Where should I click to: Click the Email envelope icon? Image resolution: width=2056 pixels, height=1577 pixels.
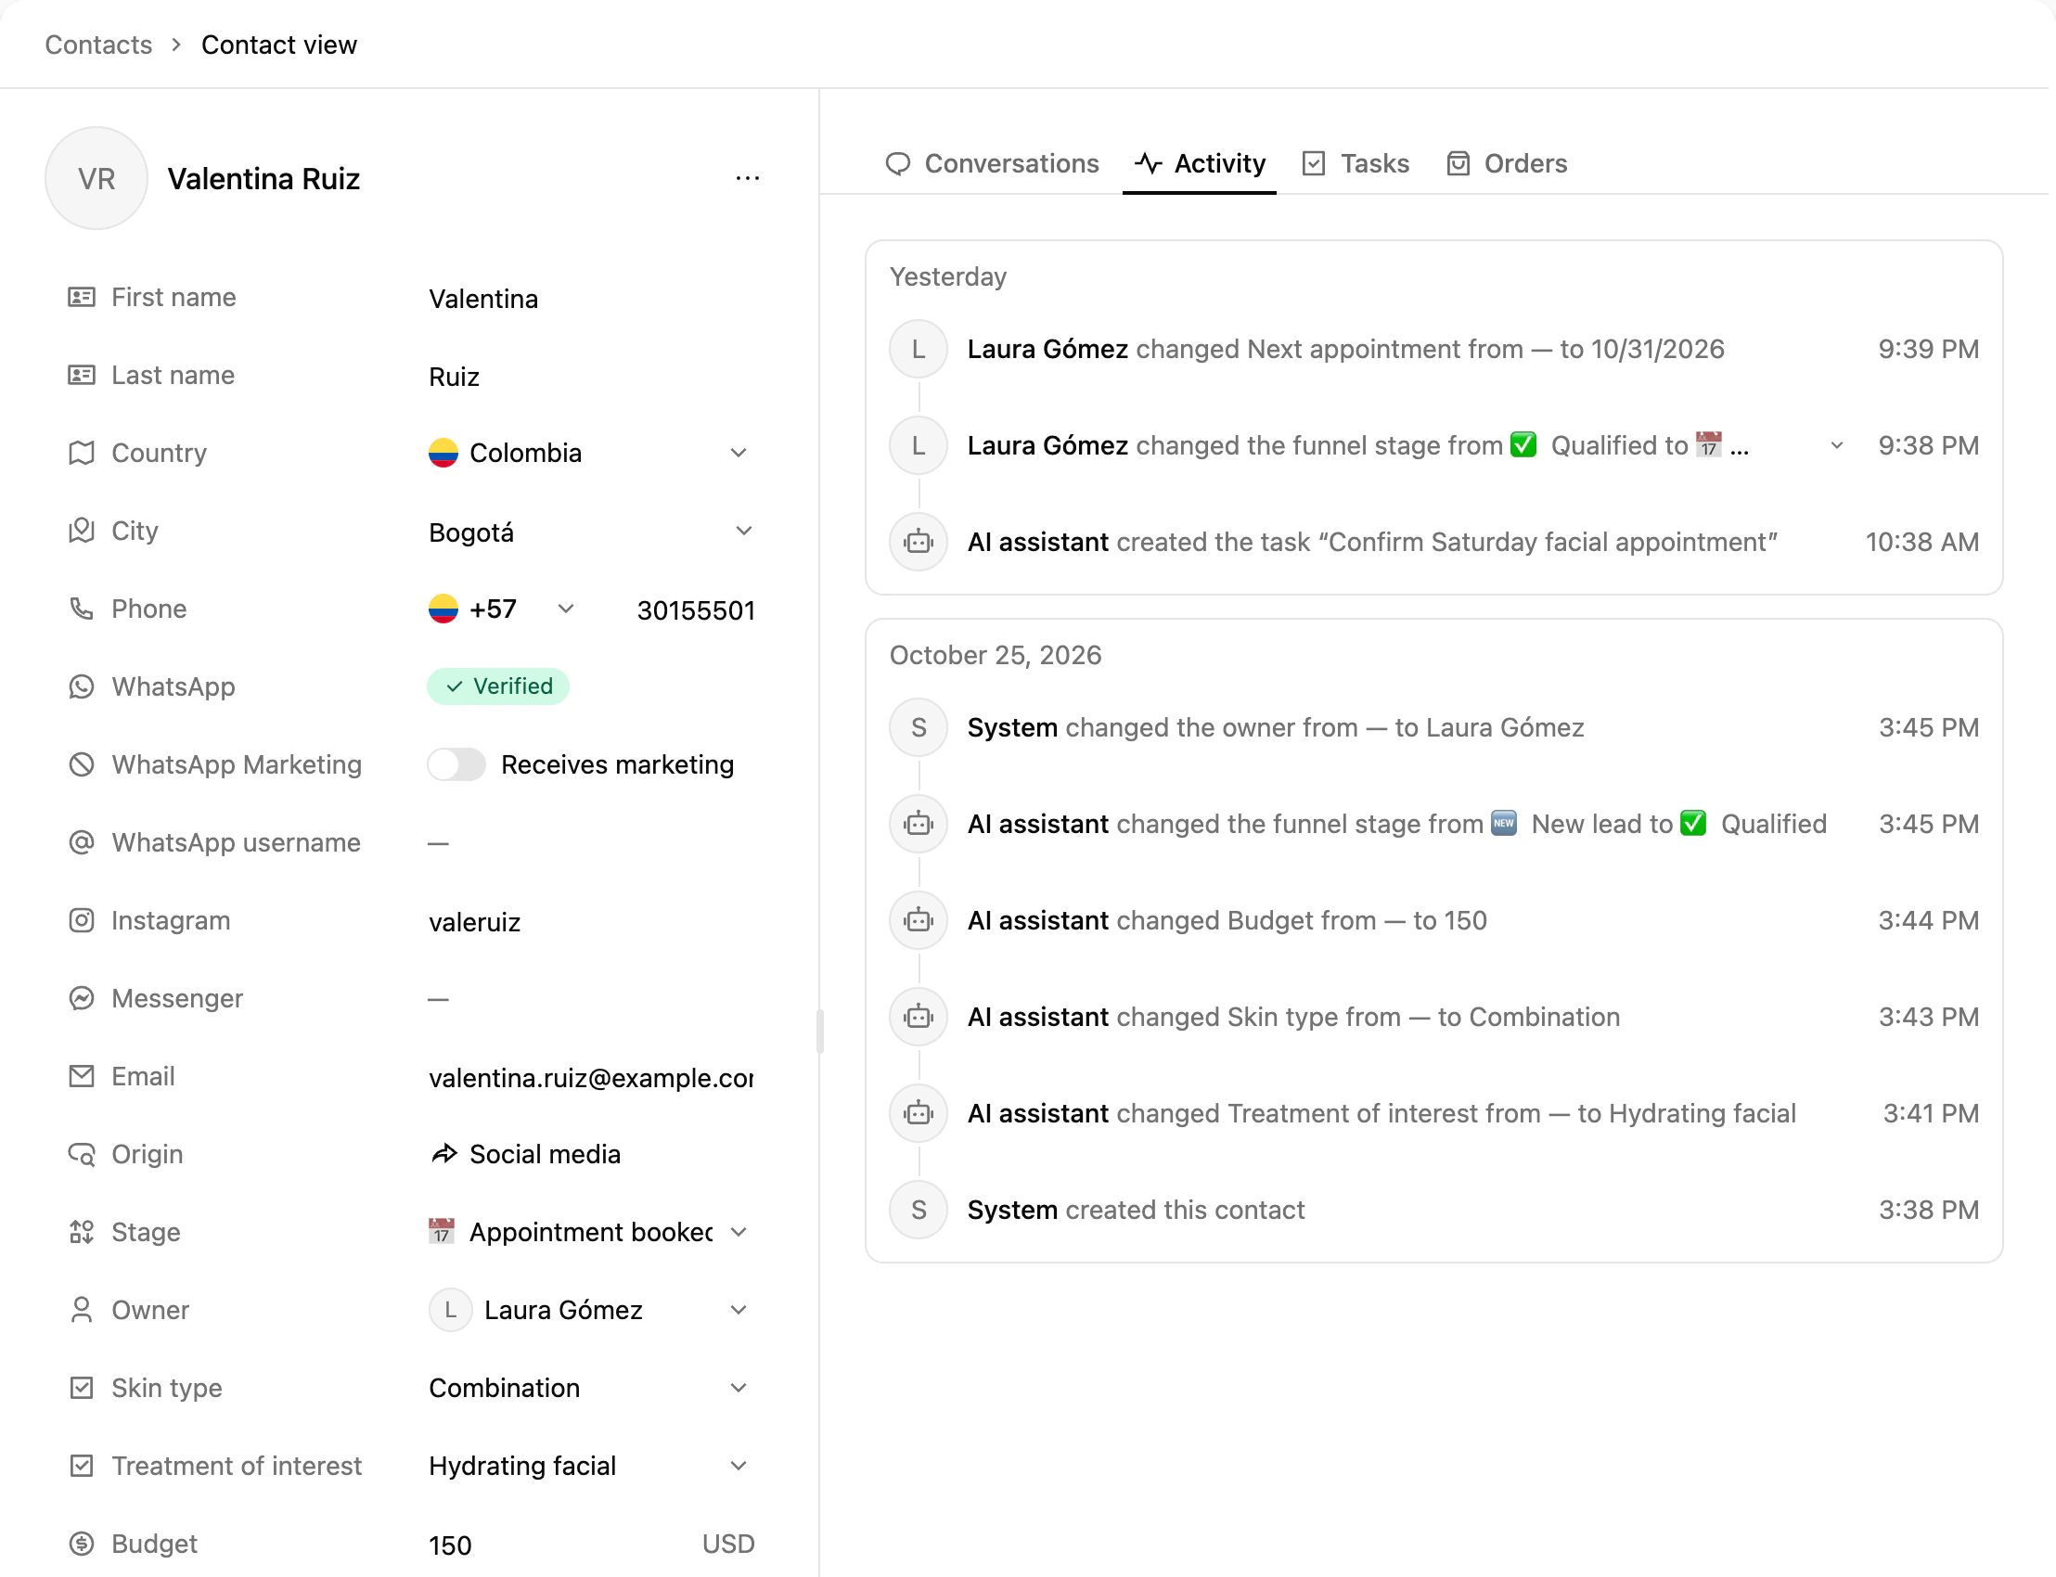82,1076
